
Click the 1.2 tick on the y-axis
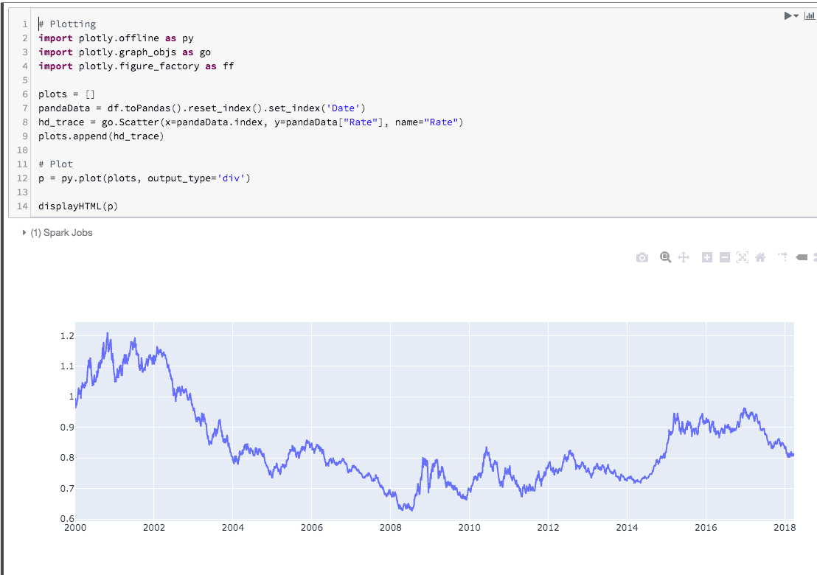coord(67,336)
